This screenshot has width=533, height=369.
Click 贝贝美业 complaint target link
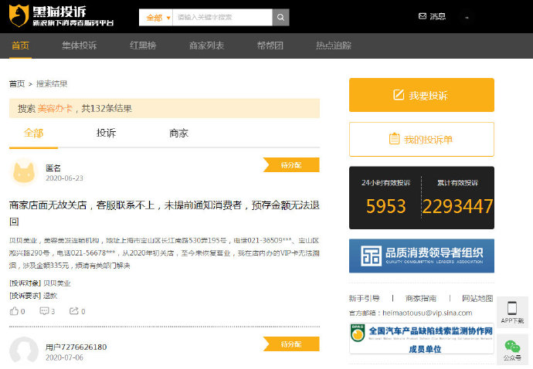[x=57, y=283]
